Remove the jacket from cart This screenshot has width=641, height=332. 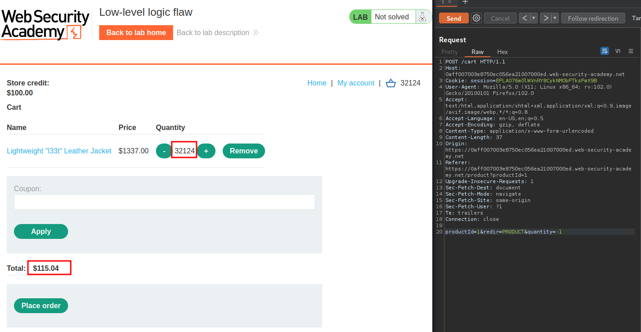tap(244, 151)
